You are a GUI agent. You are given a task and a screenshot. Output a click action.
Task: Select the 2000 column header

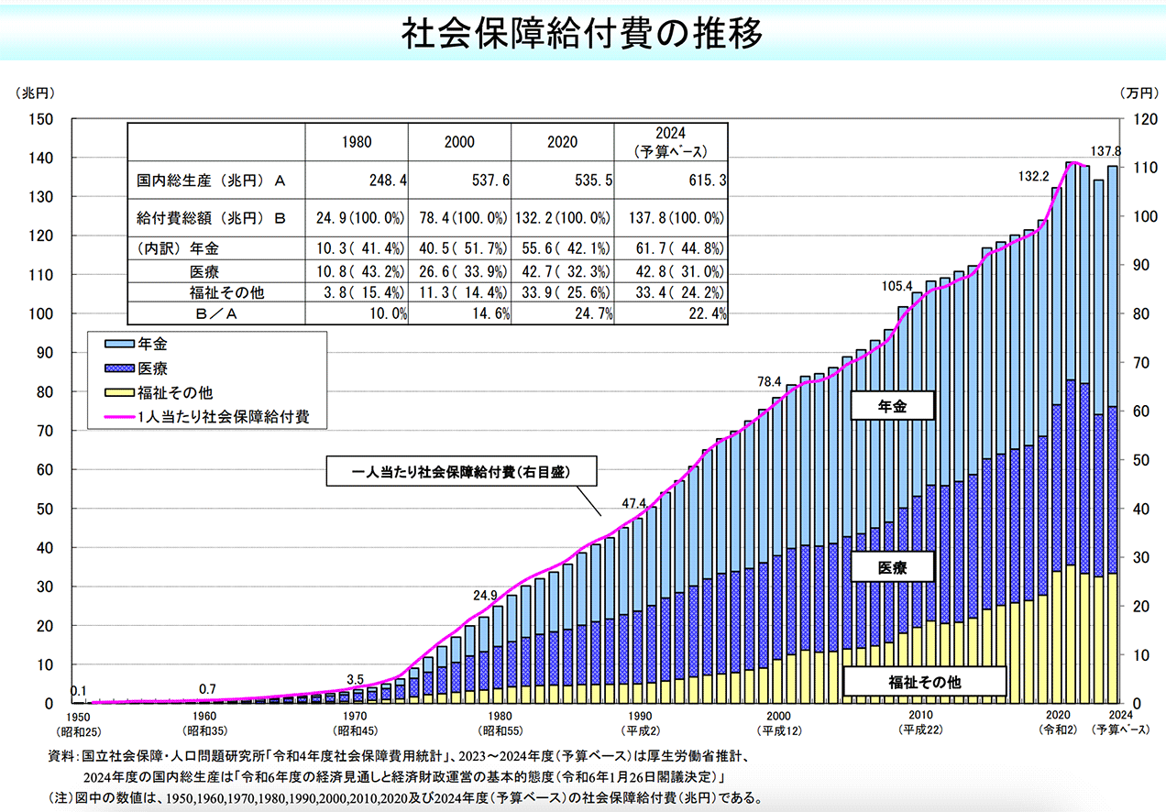(458, 142)
